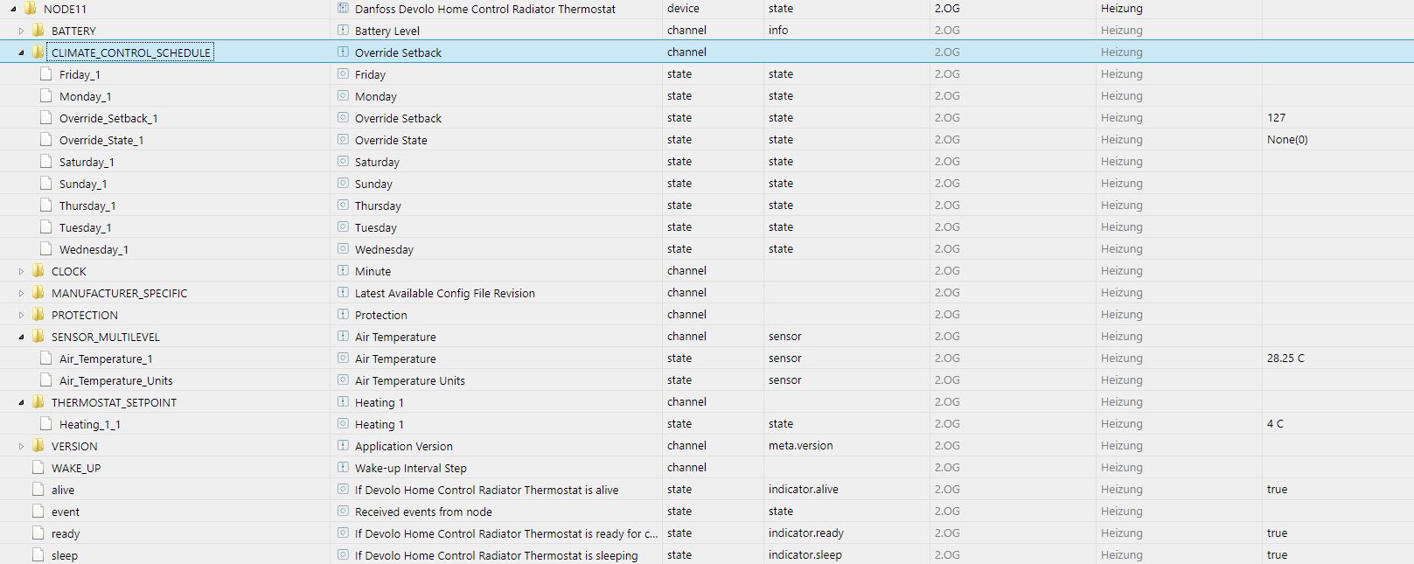The image size is (1414, 564).
Task: Click the state icon before Air Temperature Units
Action: point(343,380)
